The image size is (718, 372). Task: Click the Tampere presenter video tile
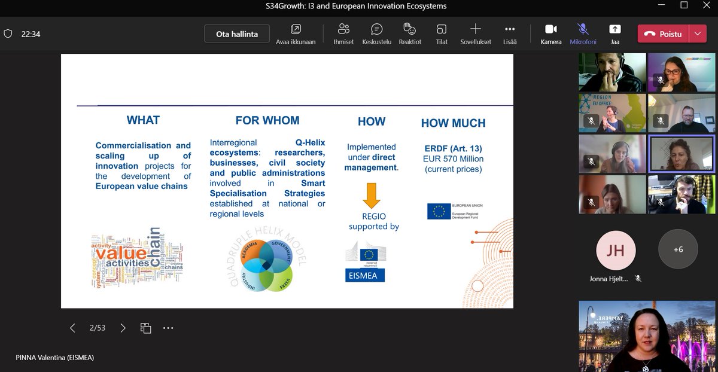[647, 336]
